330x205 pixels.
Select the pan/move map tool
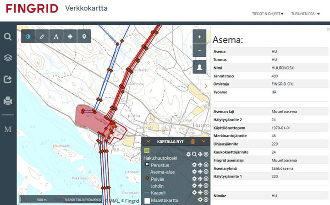click(x=70, y=36)
